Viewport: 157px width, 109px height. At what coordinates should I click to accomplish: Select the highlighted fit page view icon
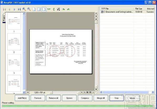click(x=44, y=9)
